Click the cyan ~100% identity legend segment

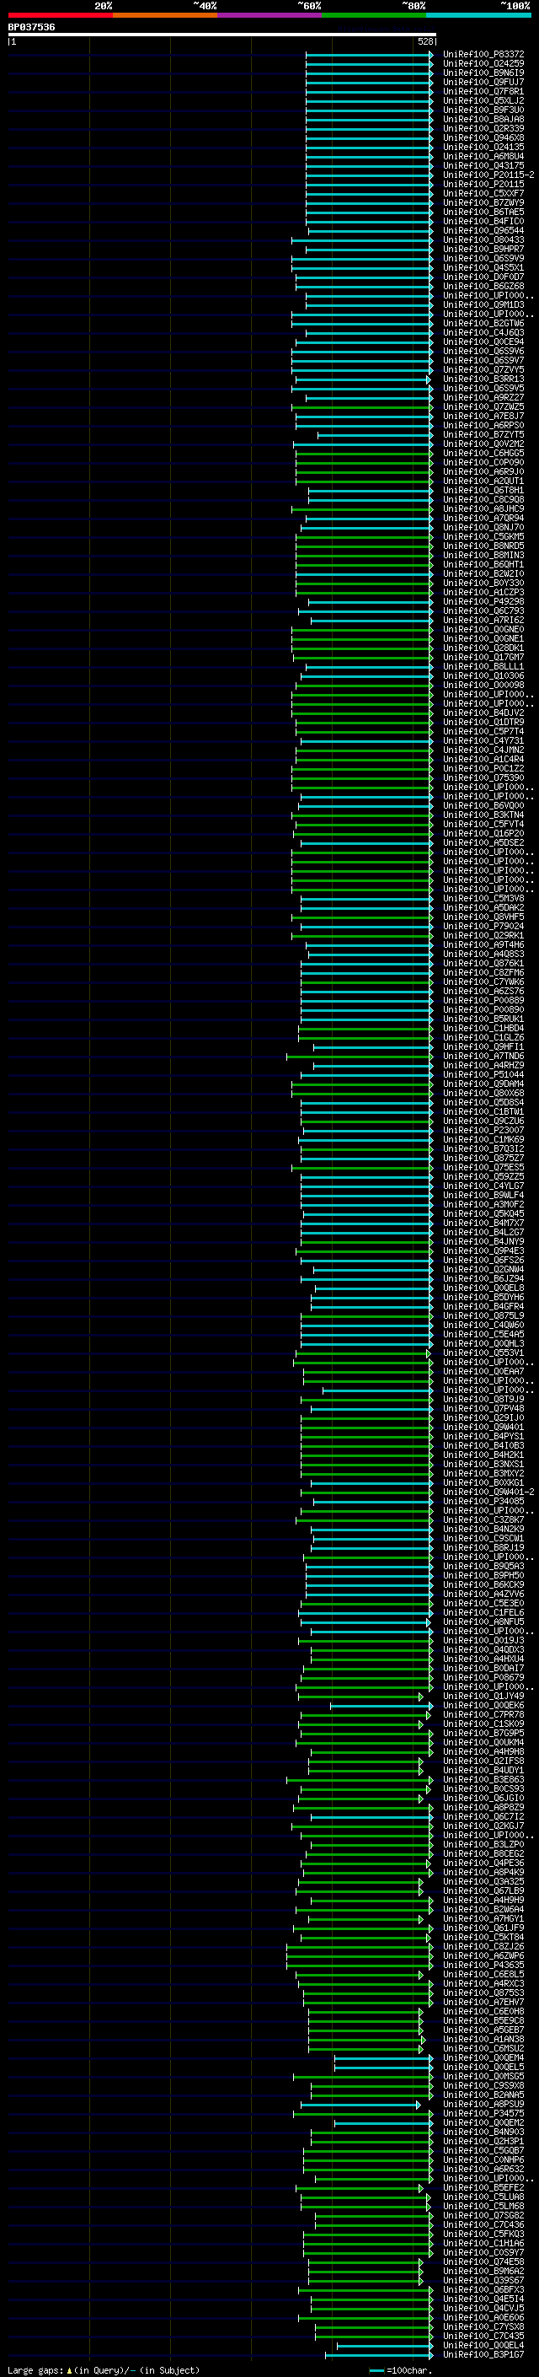[x=478, y=15]
